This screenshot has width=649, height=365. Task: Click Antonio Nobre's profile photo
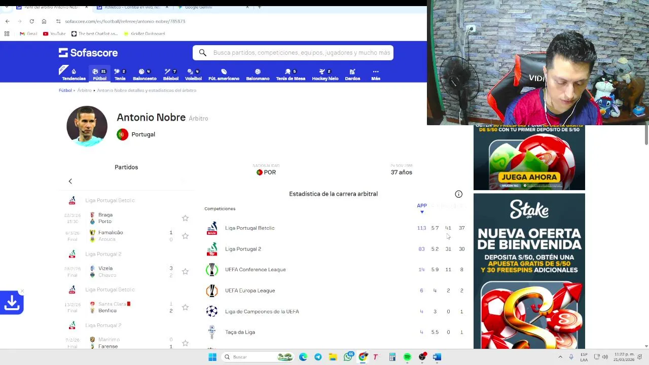[87, 126]
